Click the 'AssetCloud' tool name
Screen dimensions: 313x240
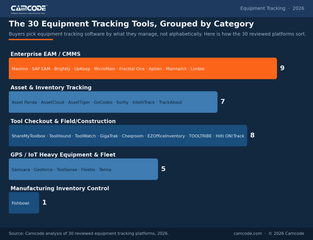click(53, 102)
